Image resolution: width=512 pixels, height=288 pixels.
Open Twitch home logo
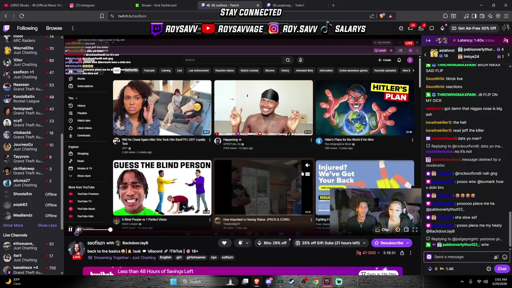coord(6,28)
